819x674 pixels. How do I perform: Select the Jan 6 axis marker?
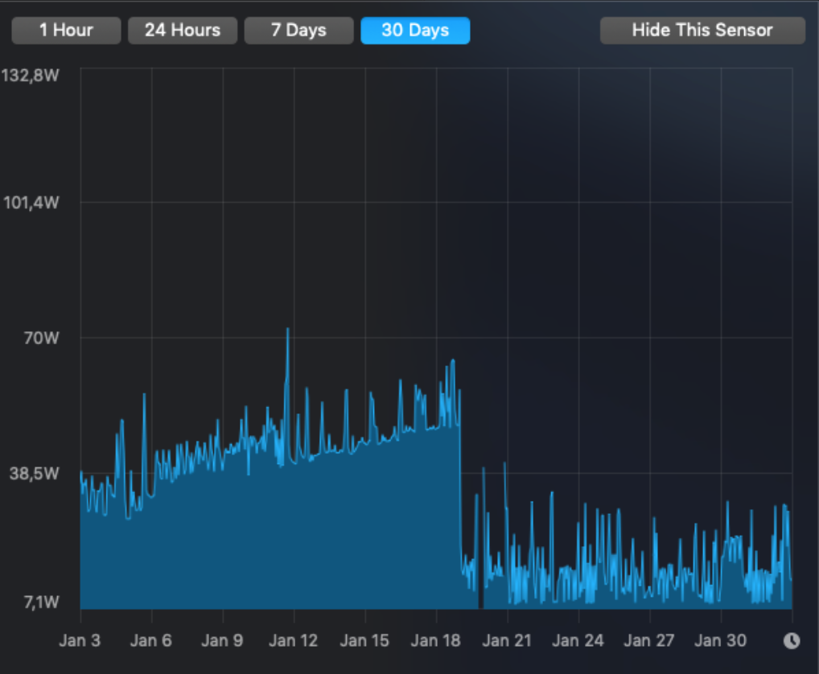(151, 640)
